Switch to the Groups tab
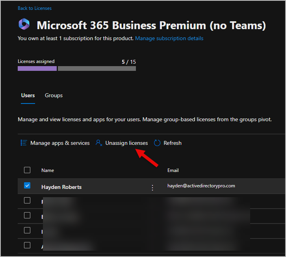 [x=54, y=95]
